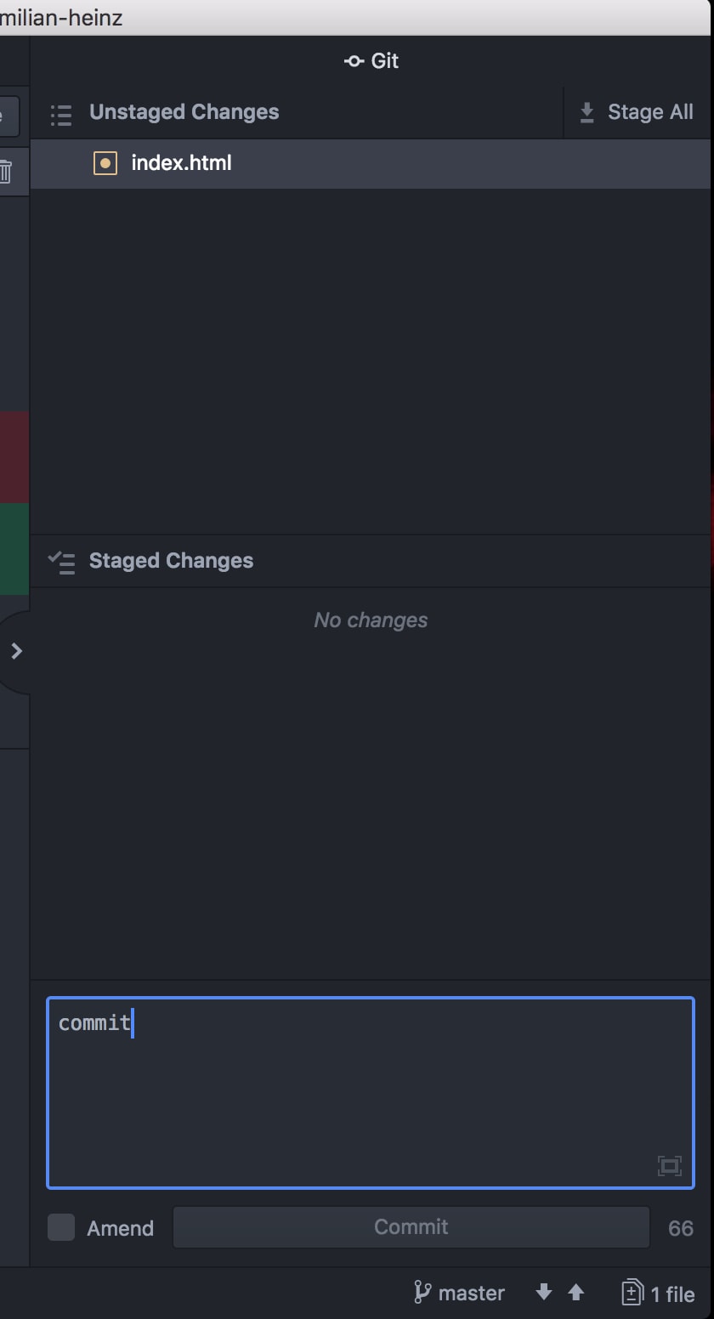This screenshot has height=1319, width=714.
Task: Click the up arrow push icon
Action: (x=576, y=1293)
